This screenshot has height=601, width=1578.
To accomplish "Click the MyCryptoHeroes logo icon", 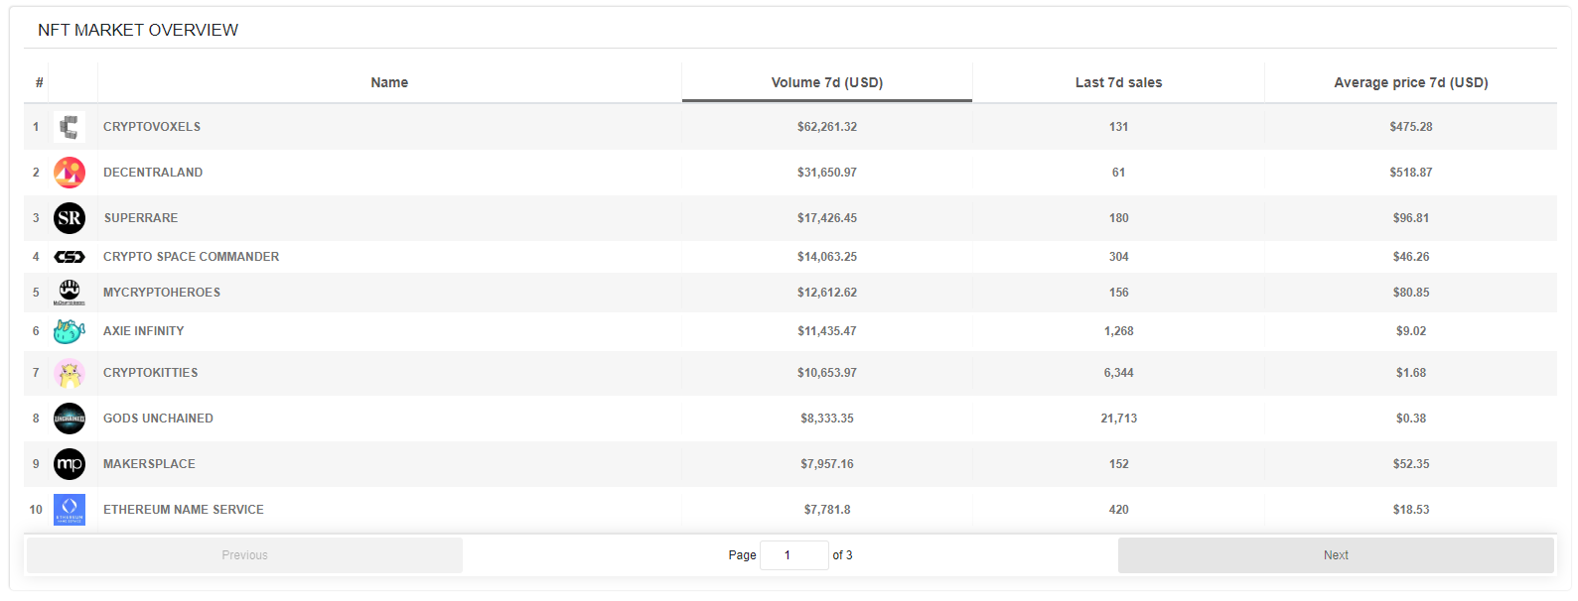I will [x=70, y=293].
